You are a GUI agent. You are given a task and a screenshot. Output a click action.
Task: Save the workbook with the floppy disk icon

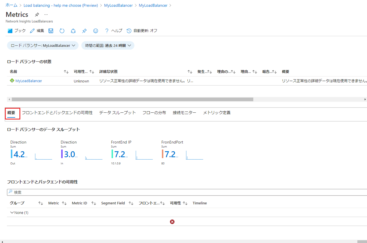click(x=51, y=31)
